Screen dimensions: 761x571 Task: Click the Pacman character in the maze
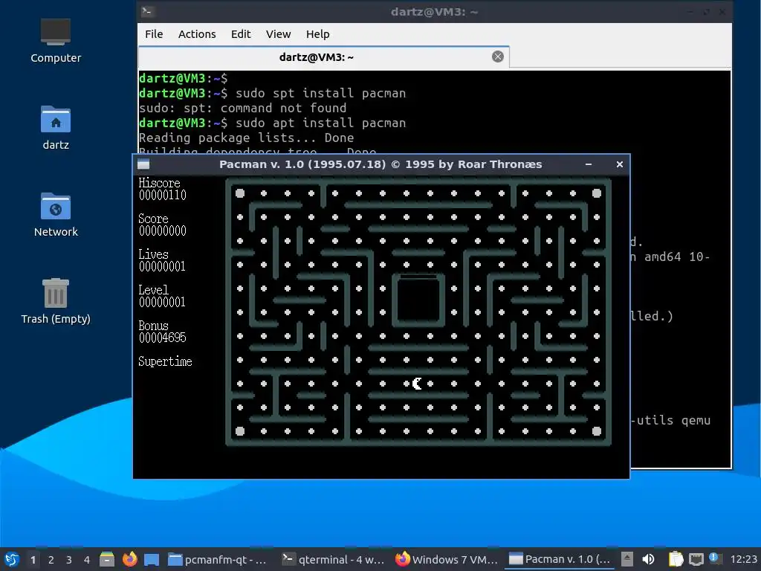click(417, 384)
